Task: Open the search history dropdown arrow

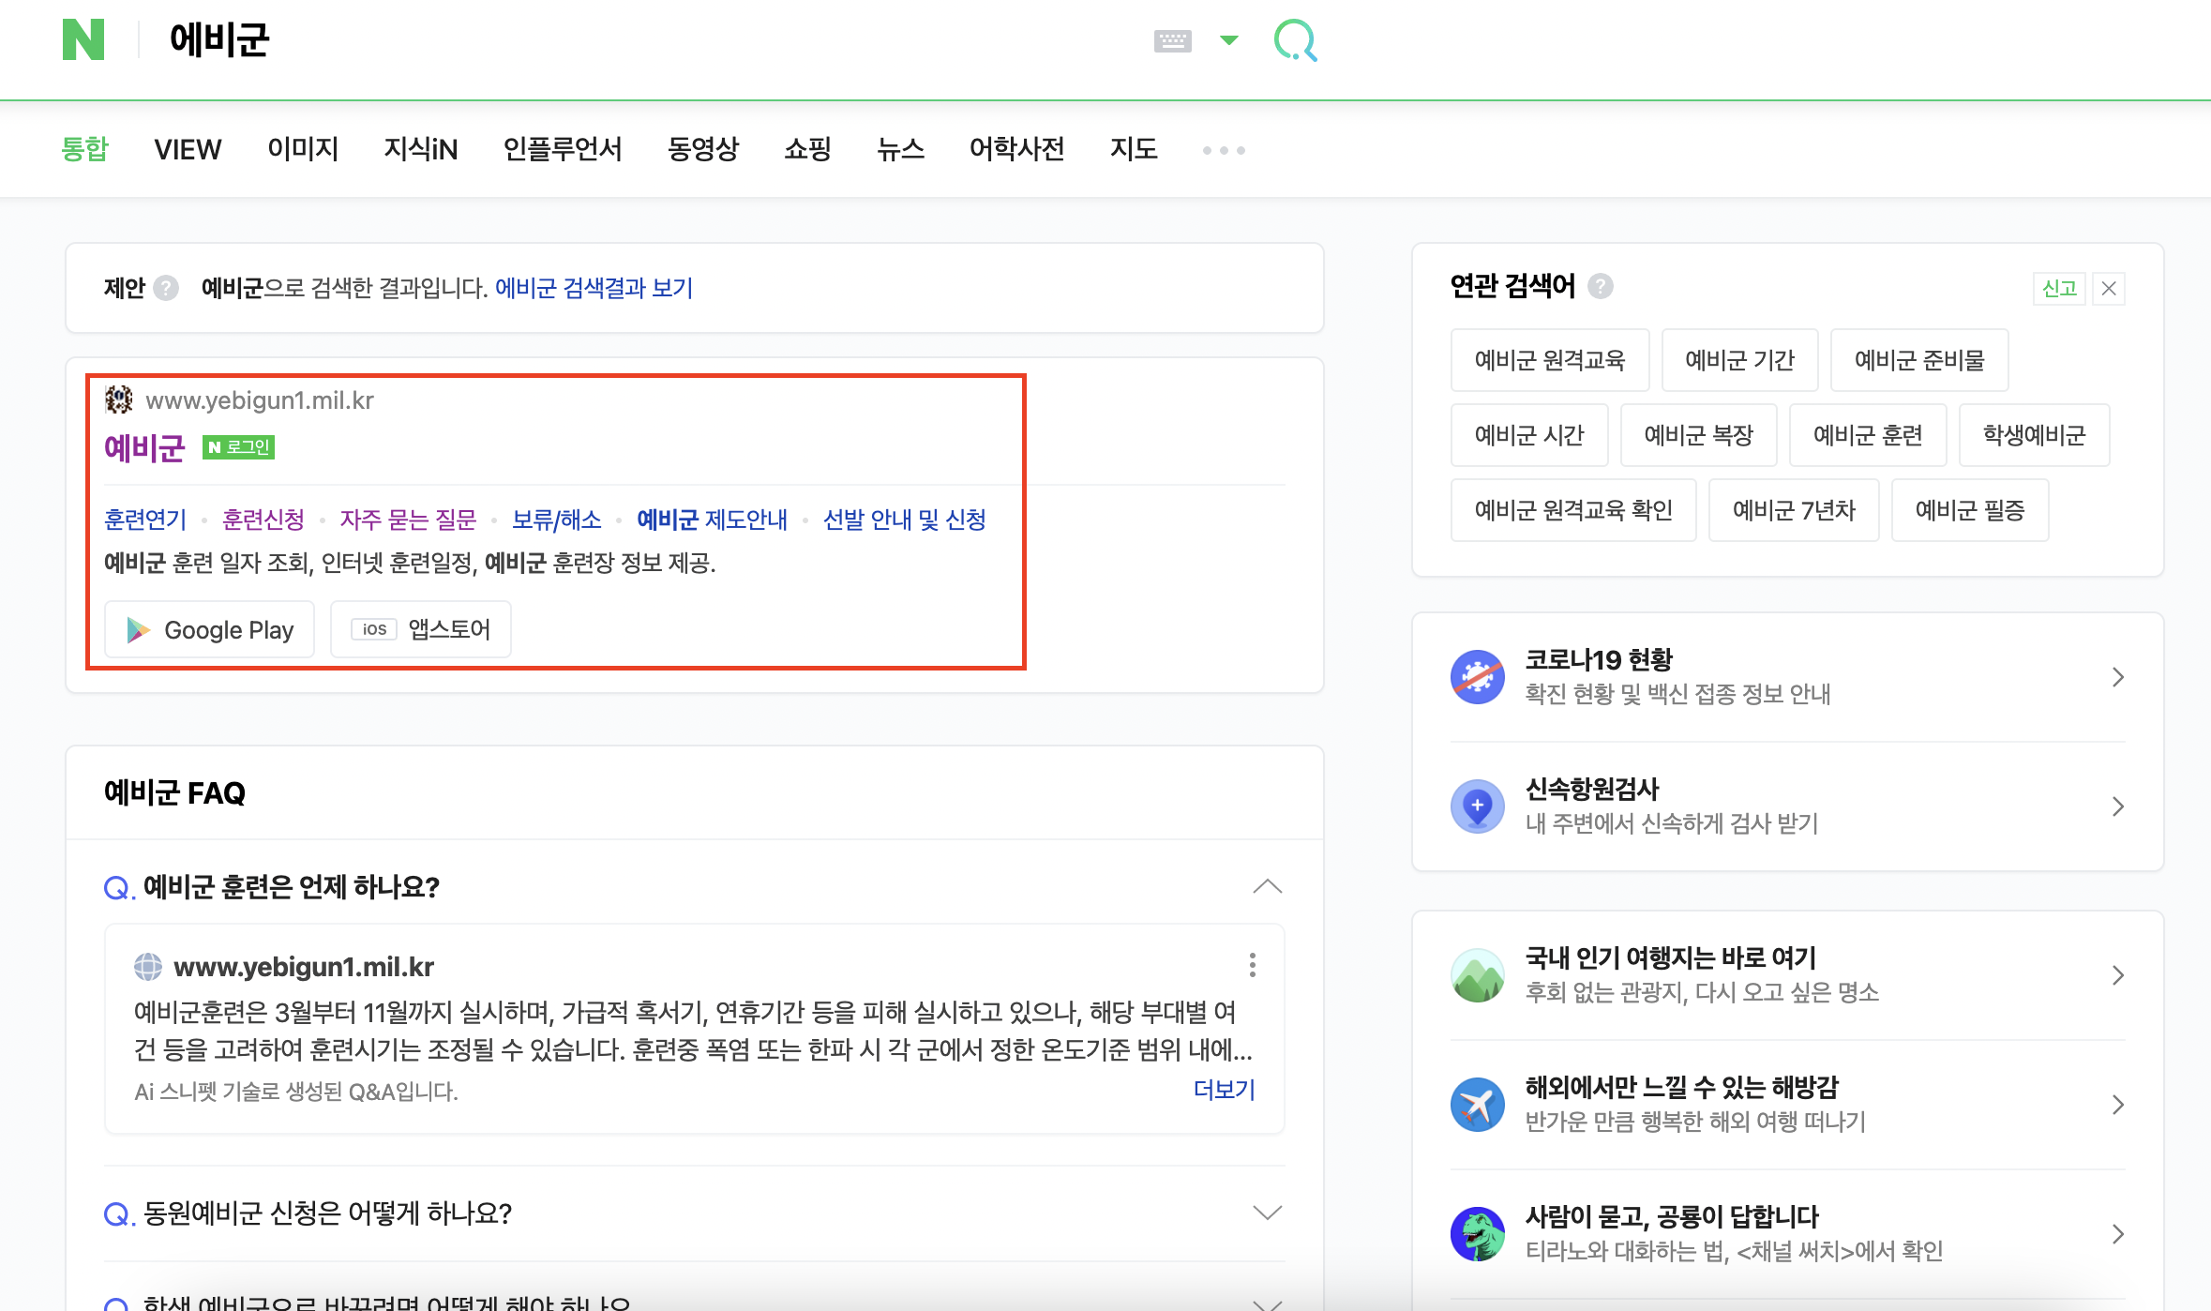Action: tap(1228, 40)
